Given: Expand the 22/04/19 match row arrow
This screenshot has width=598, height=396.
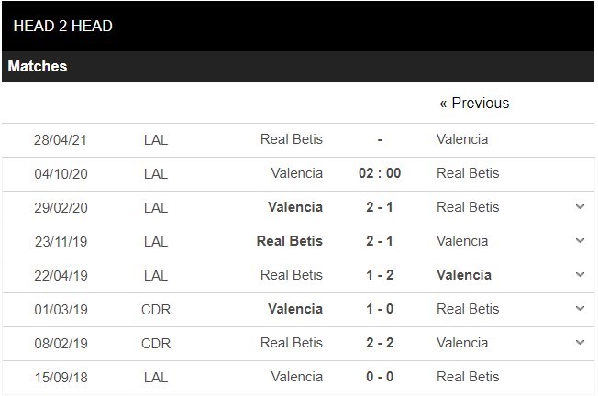Looking at the screenshot, I should tap(580, 275).
